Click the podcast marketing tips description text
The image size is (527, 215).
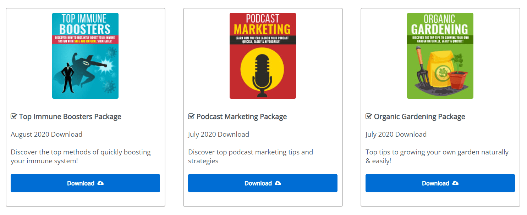click(250, 157)
